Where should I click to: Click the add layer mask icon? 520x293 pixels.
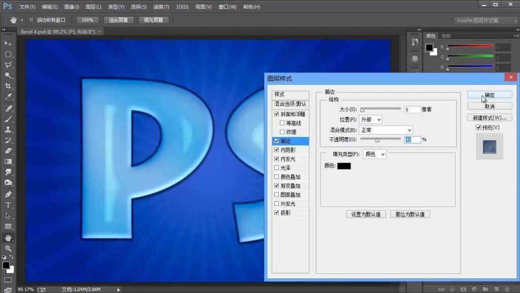[x=463, y=289]
